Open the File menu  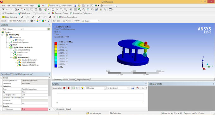click(3, 6)
